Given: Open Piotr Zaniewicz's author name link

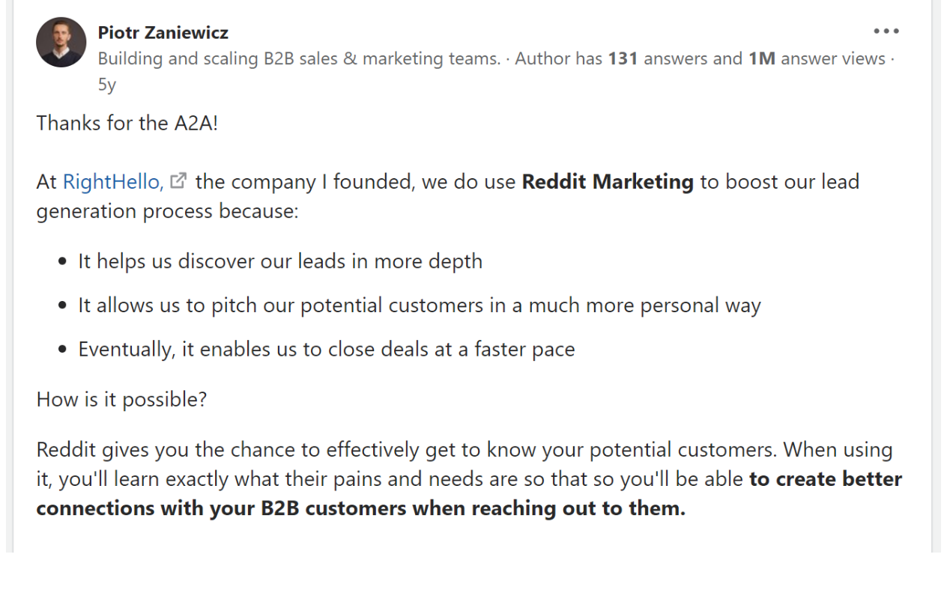Looking at the screenshot, I should 163,32.
